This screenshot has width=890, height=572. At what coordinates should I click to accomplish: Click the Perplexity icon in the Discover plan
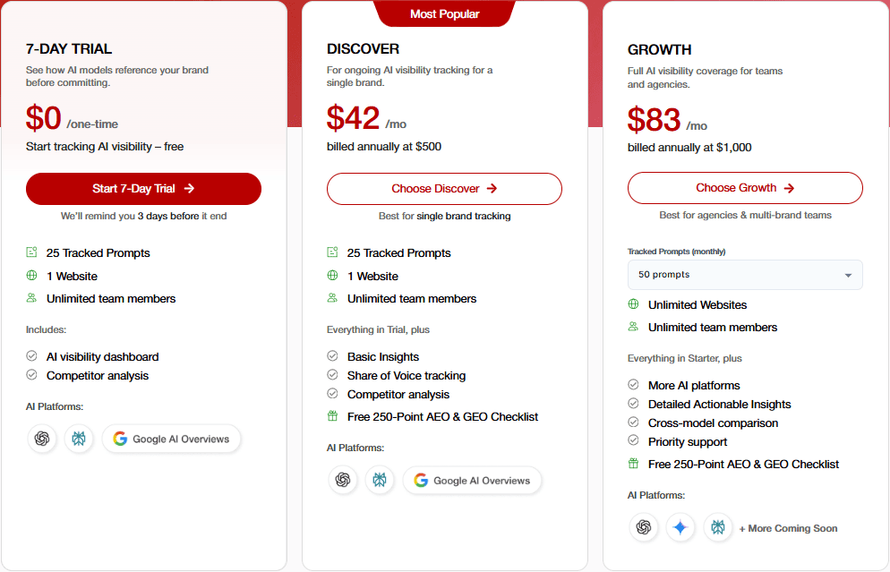coord(380,480)
